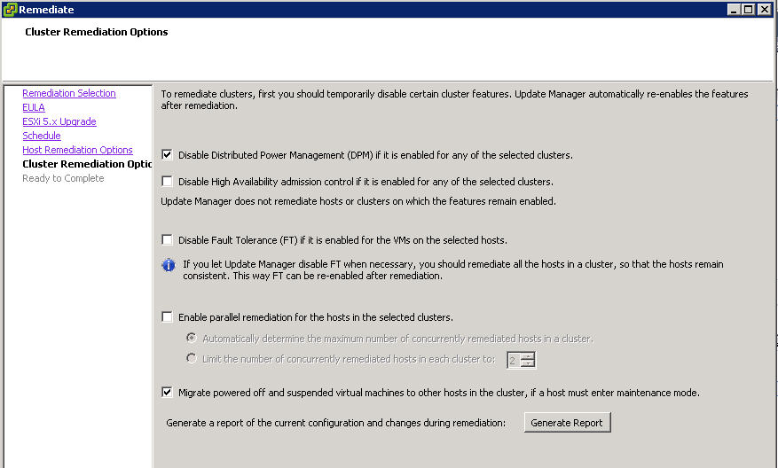Uncheck Disable Distributed Power Management checkbox
This screenshot has width=778, height=468.
point(167,155)
